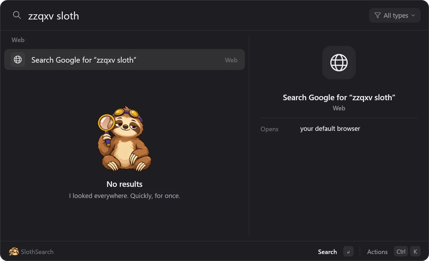The height and width of the screenshot is (261, 429).
Task: Click the magnifier icon in search bar
Action: click(17, 15)
